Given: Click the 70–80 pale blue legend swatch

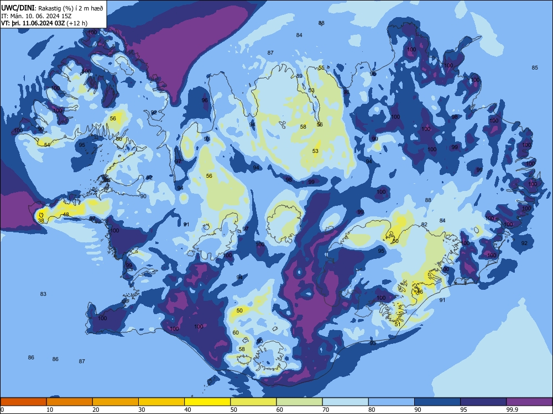Looking at the screenshot, I should pos(345,402).
